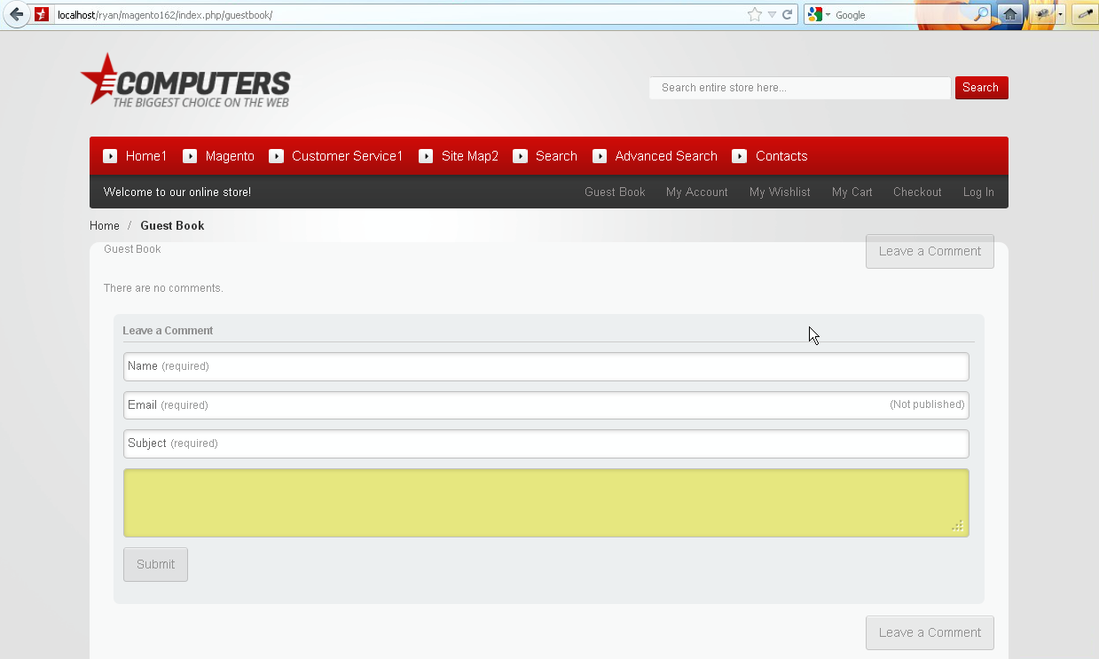The width and height of the screenshot is (1099, 659).
Task: Click the Computers store logo
Action: pyautogui.click(x=185, y=81)
